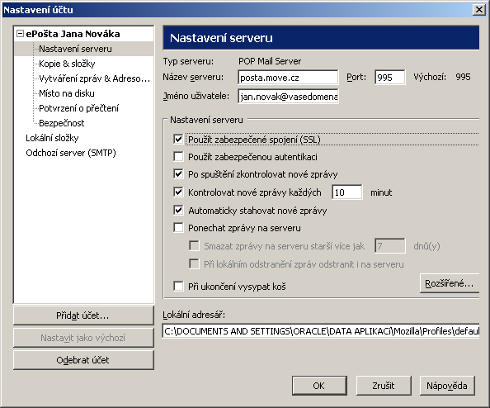Click the Přidat účet button
Viewport: 490px width, 408px height.
click(83, 315)
